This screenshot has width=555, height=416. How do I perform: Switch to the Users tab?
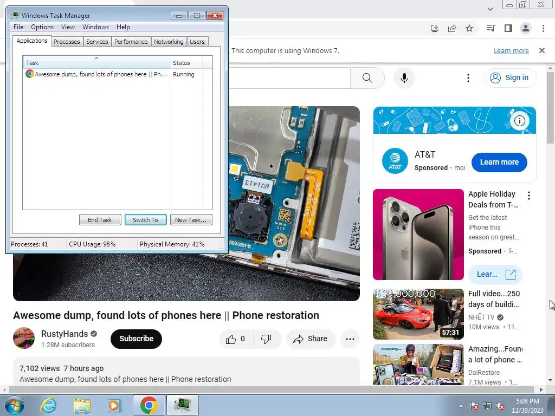(197, 42)
